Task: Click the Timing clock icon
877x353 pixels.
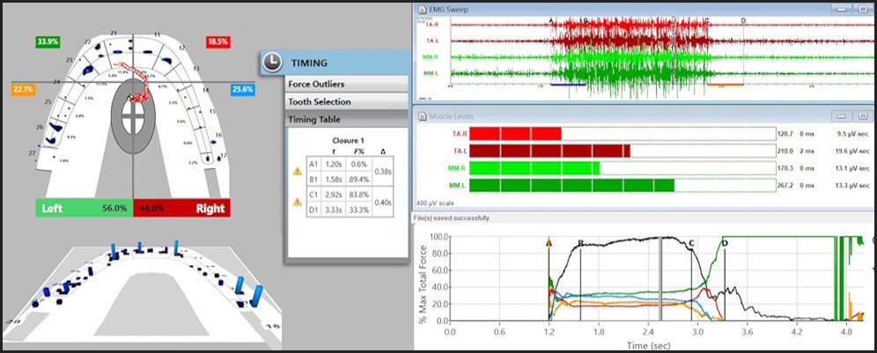Action: [x=272, y=63]
